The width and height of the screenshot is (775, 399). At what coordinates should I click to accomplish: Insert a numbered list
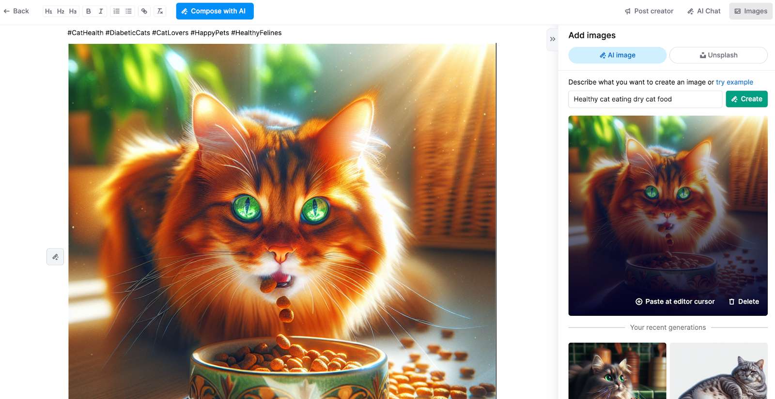coord(116,11)
